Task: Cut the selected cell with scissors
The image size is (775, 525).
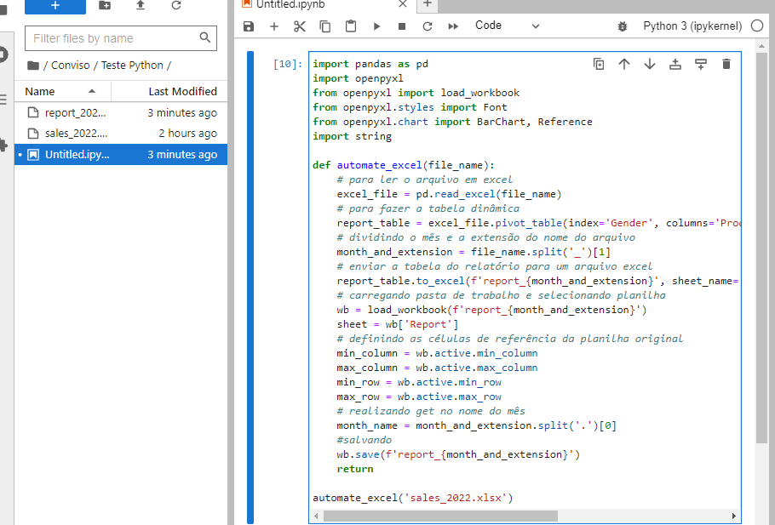Action: pyautogui.click(x=300, y=26)
